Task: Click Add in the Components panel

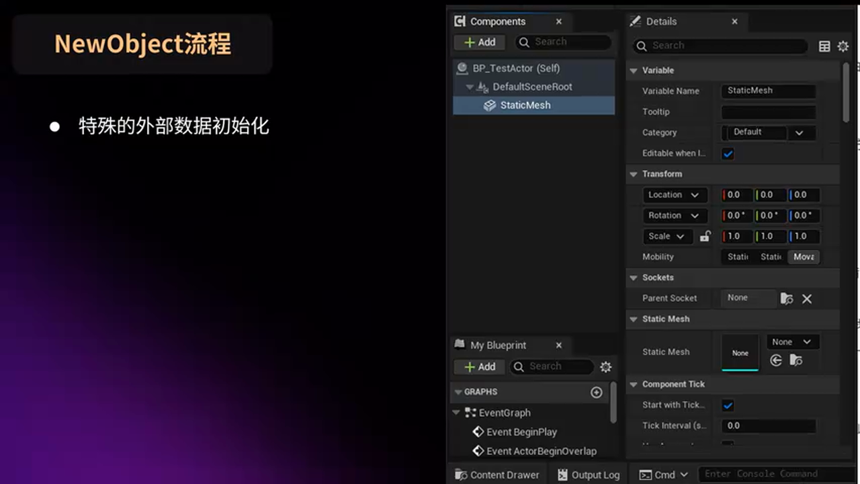Action: point(479,42)
